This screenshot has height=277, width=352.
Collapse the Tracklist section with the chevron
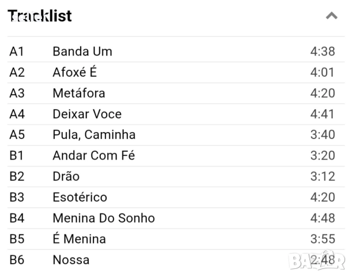tap(331, 16)
